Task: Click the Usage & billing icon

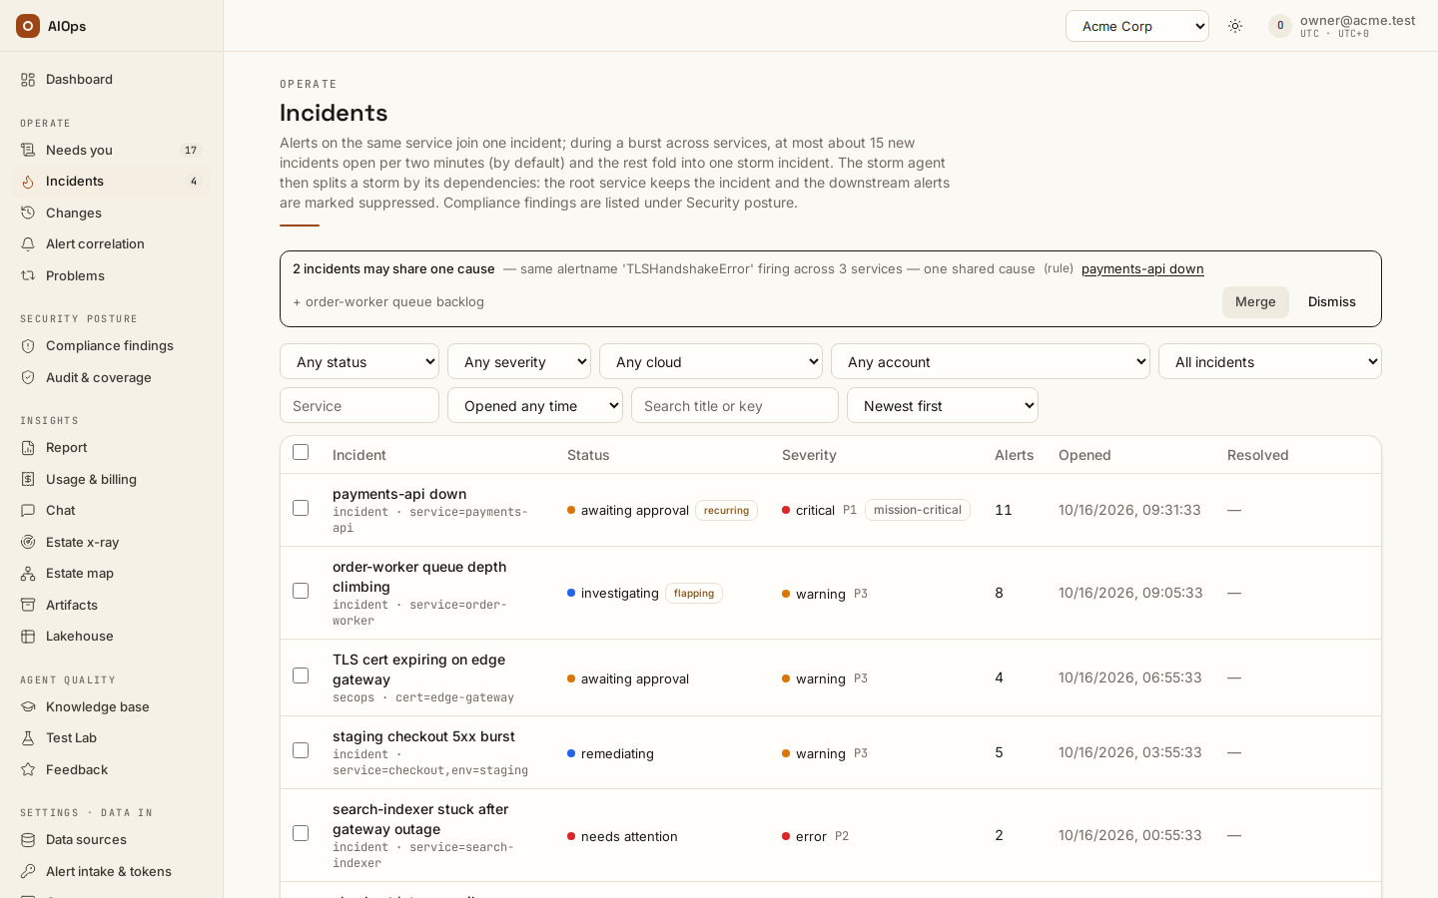Action: coord(28,480)
